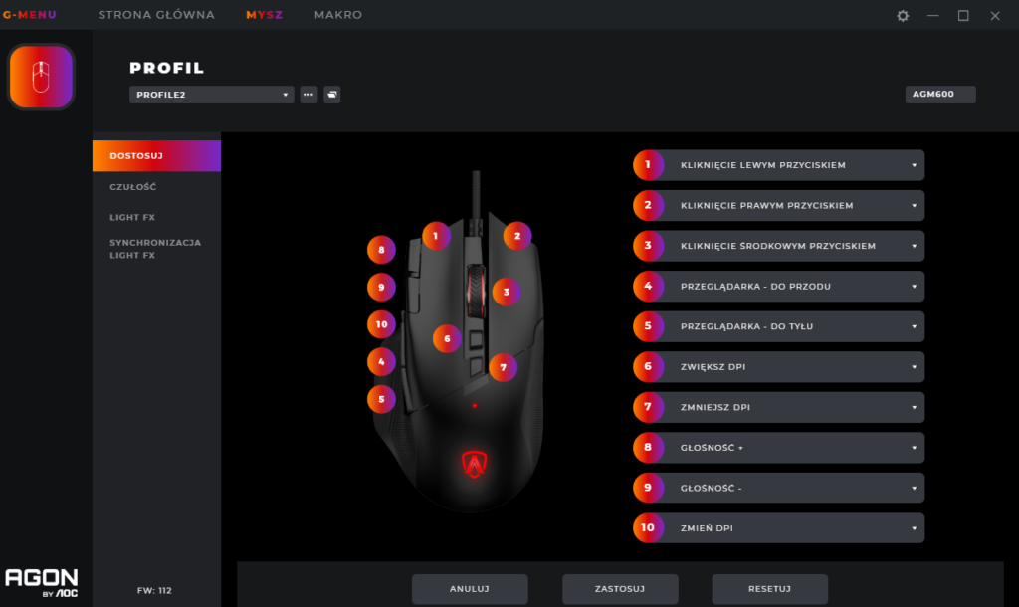1019x607 pixels.
Task: Click the PROFIL heading
Action: tap(167, 68)
